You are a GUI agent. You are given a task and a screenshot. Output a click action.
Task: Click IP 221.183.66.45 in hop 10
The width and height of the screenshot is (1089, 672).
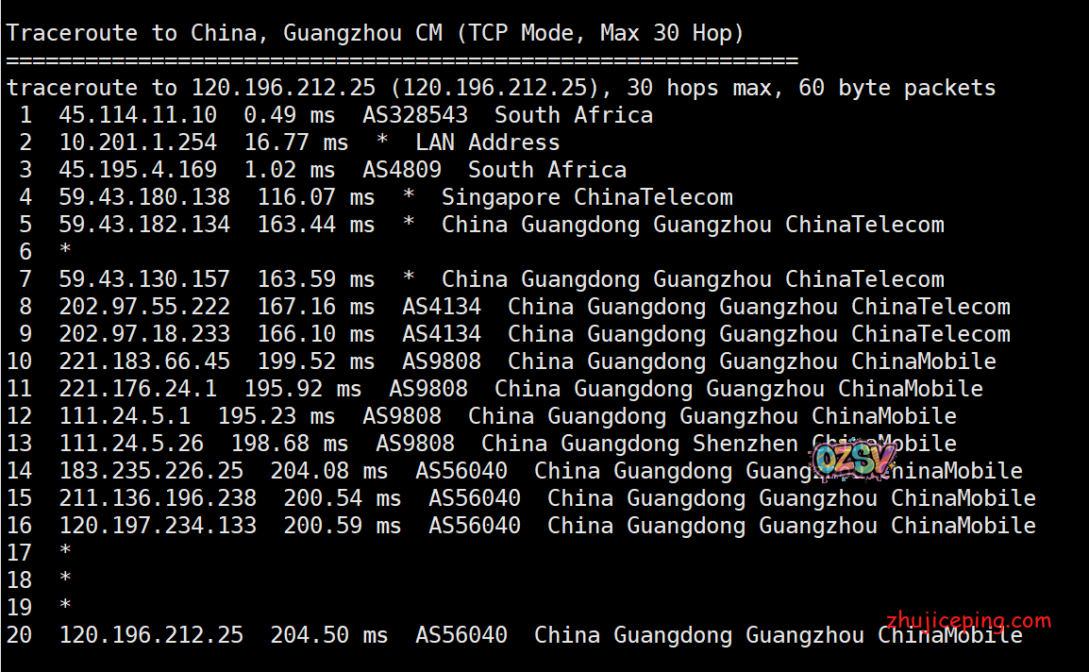(144, 361)
